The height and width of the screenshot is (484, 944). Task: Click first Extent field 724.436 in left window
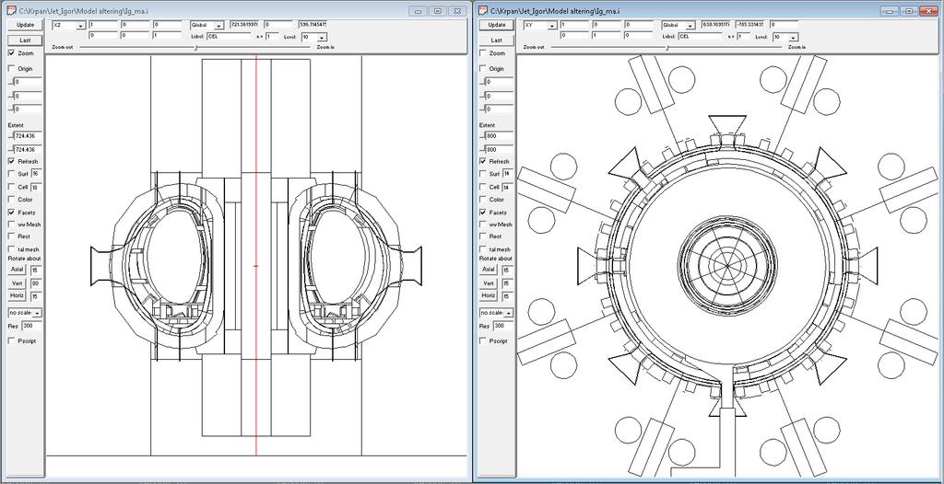pos(28,135)
